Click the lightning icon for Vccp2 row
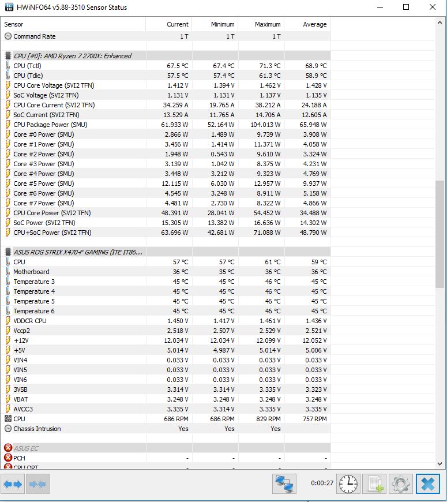 (x=8, y=331)
